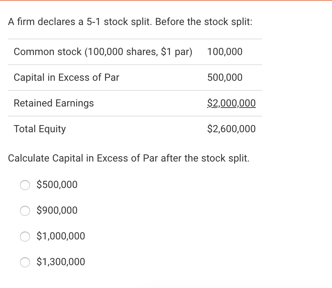332x288 pixels.
Task: Click the $500,000 answer label text
Action: [x=56, y=185]
